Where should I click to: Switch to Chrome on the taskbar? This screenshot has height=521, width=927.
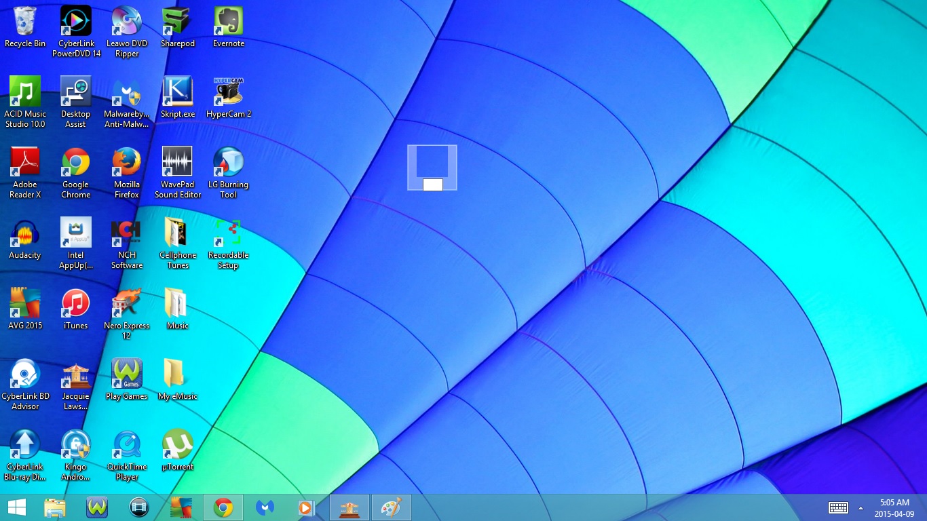click(223, 507)
